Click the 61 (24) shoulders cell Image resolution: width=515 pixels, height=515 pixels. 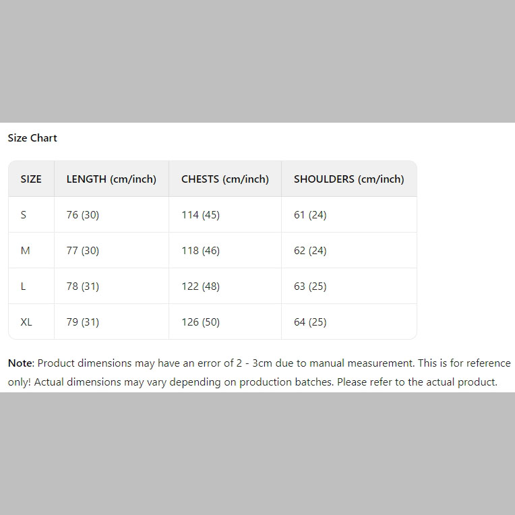(310, 215)
